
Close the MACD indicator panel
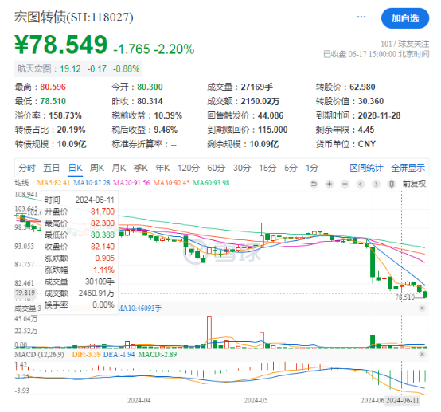point(422,354)
